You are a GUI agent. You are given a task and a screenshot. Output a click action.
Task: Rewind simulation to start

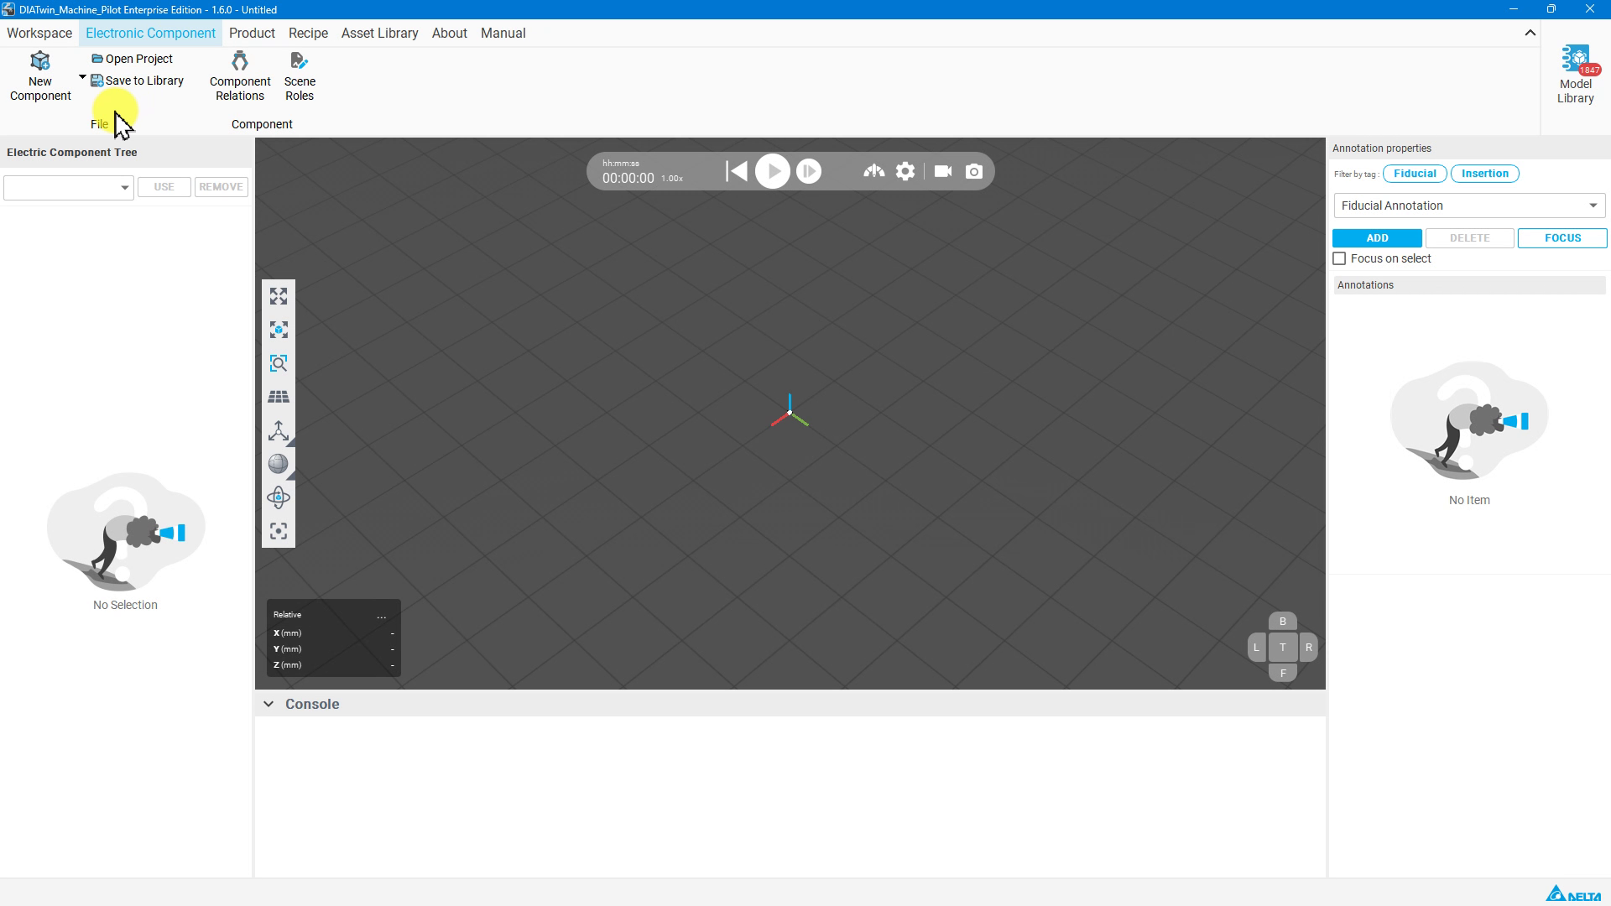[x=737, y=171]
